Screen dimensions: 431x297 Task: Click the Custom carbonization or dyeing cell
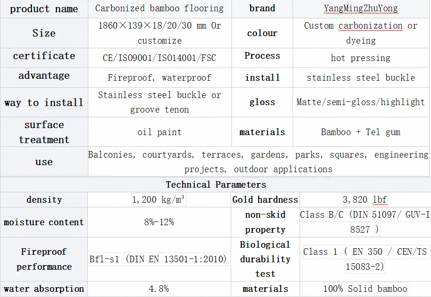click(361, 33)
